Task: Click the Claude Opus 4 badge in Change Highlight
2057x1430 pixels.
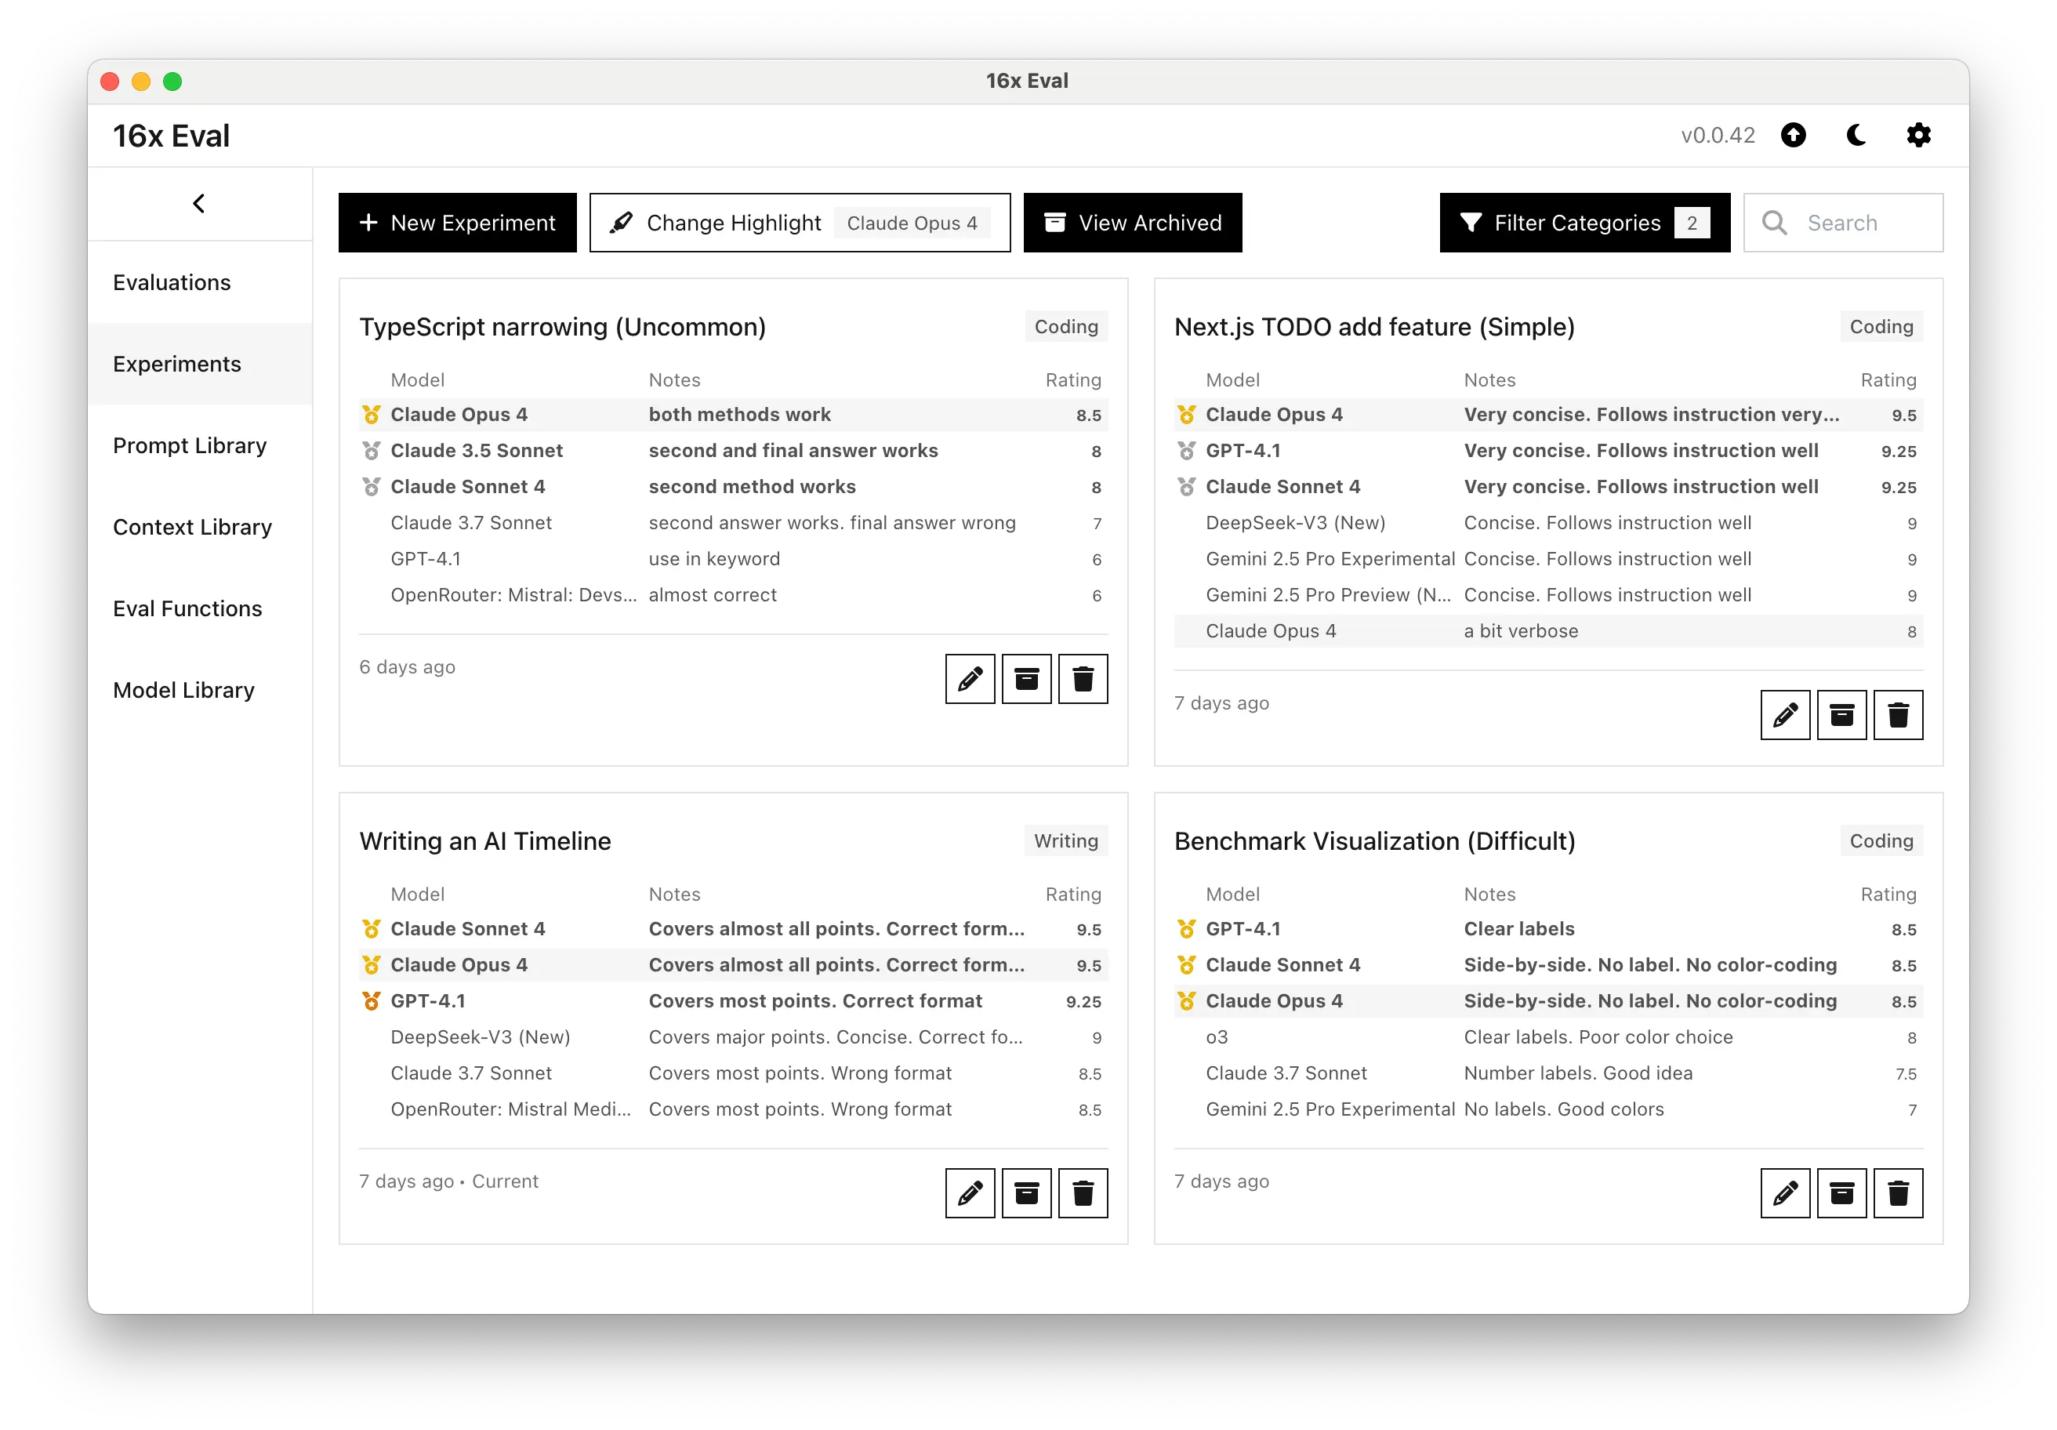Action: (x=912, y=222)
